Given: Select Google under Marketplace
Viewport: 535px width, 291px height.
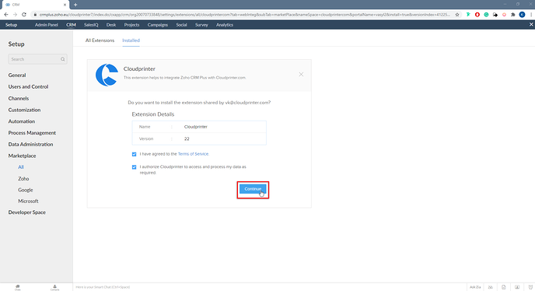Looking at the screenshot, I should click(26, 190).
